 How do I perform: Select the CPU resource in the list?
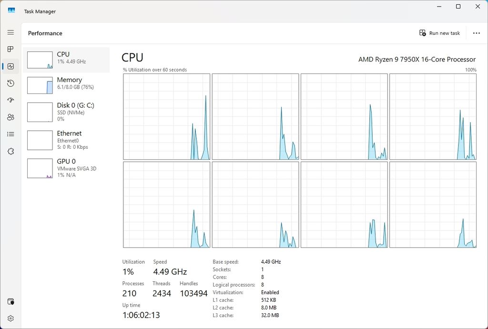[66, 60]
